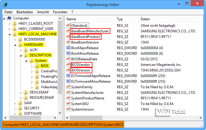Collapse the DESCRIPTION node
Image resolution: width=206 pixels, height=130 pixels.
coord(21,56)
